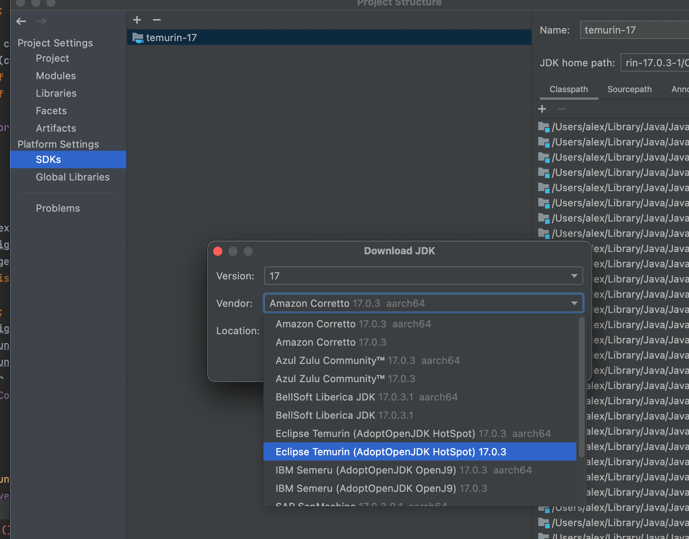Open the Libraries settings page
The height and width of the screenshot is (539, 689).
click(56, 93)
